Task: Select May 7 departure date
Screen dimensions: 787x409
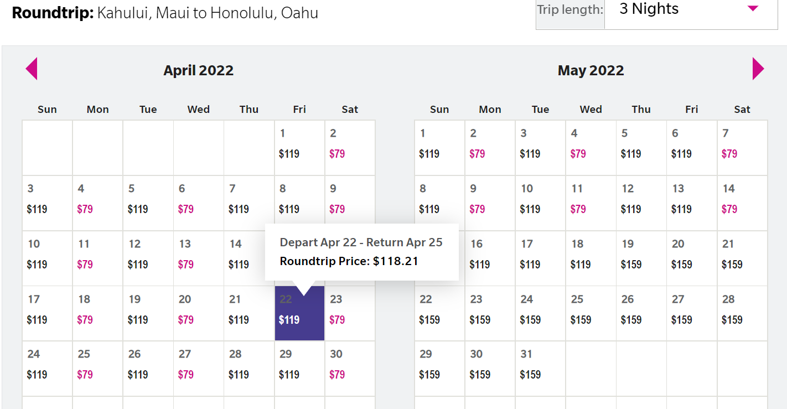Action: click(x=742, y=148)
